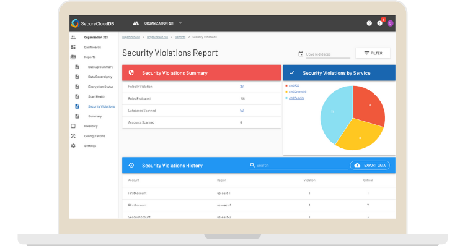This screenshot has height=246, width=465.
Task: Sort by the Account column header
Action: pyautogui.click(x=133, y=180)
